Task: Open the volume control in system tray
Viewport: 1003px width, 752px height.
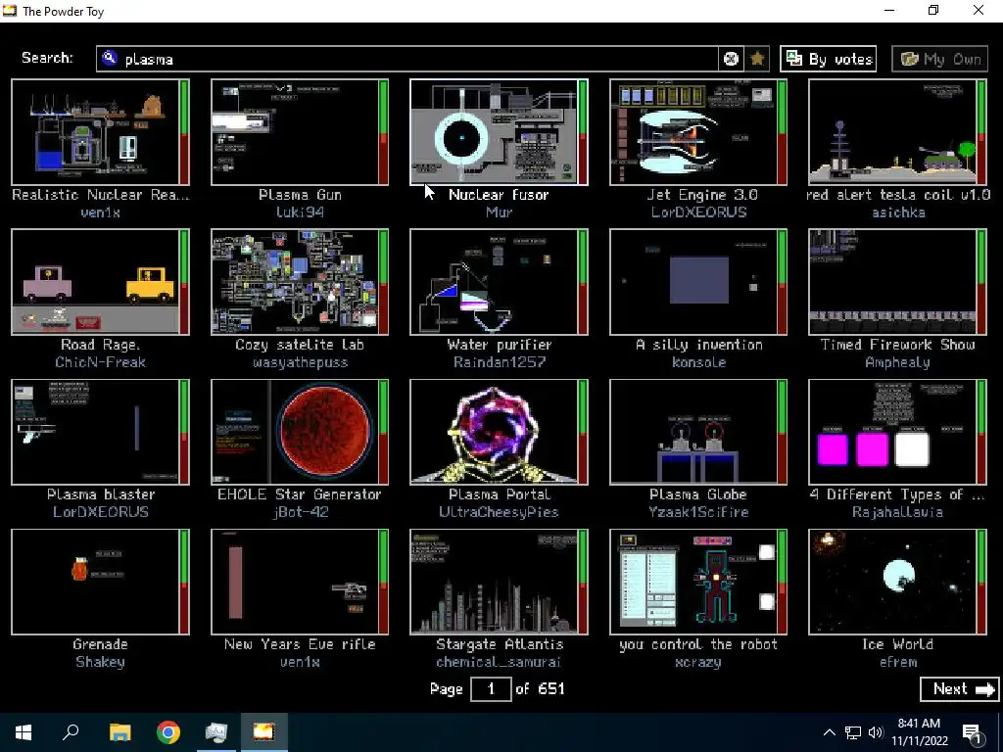Action: click(x=876, y=732)
